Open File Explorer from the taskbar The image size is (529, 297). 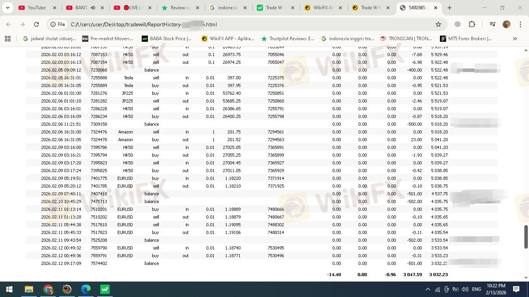[x=29, y=289]
